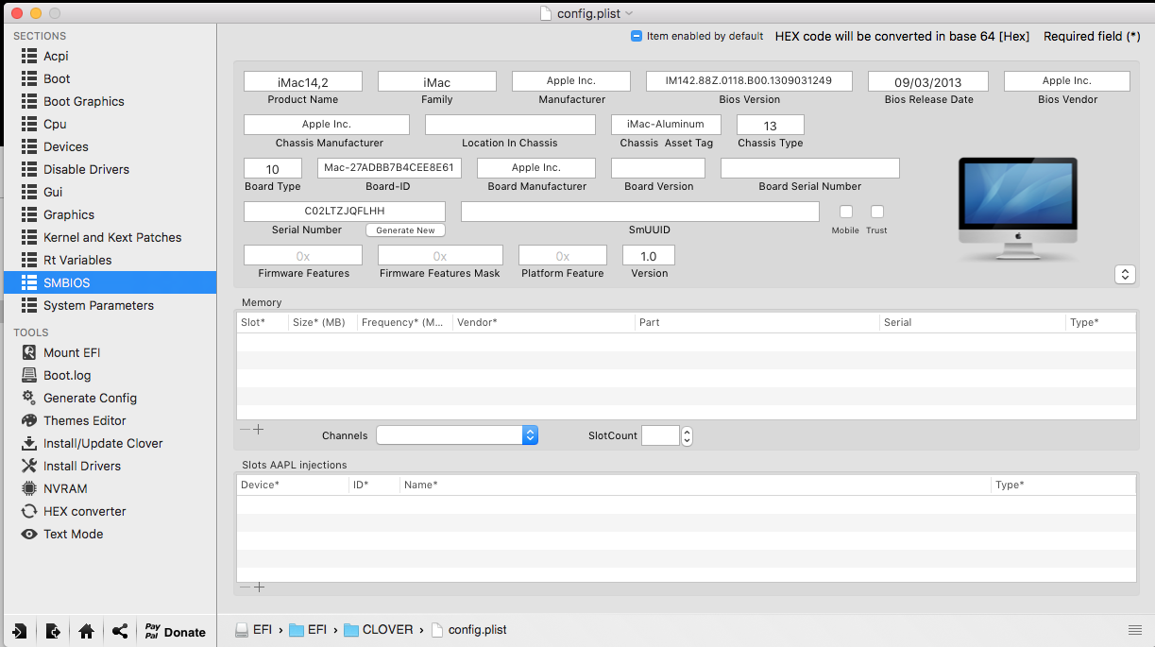Screen dimensions: 1155x647
Task: Select the Kernel and Kext Patches section
Action: tap(111, 237)
